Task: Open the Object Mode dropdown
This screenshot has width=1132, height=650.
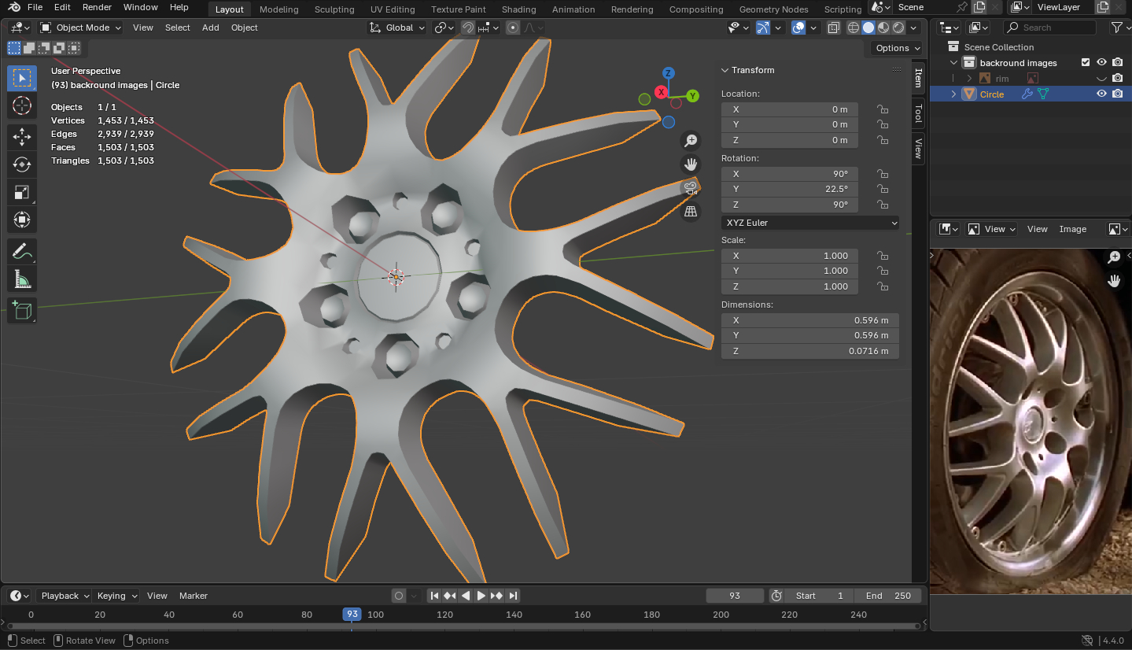Action: click(x=81, y=28)
